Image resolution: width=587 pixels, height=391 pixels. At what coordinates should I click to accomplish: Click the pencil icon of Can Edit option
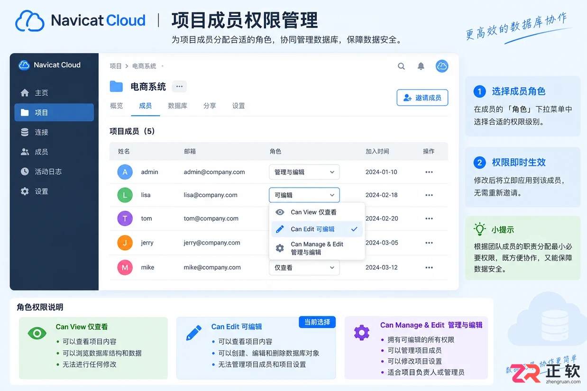click(280, 229)
